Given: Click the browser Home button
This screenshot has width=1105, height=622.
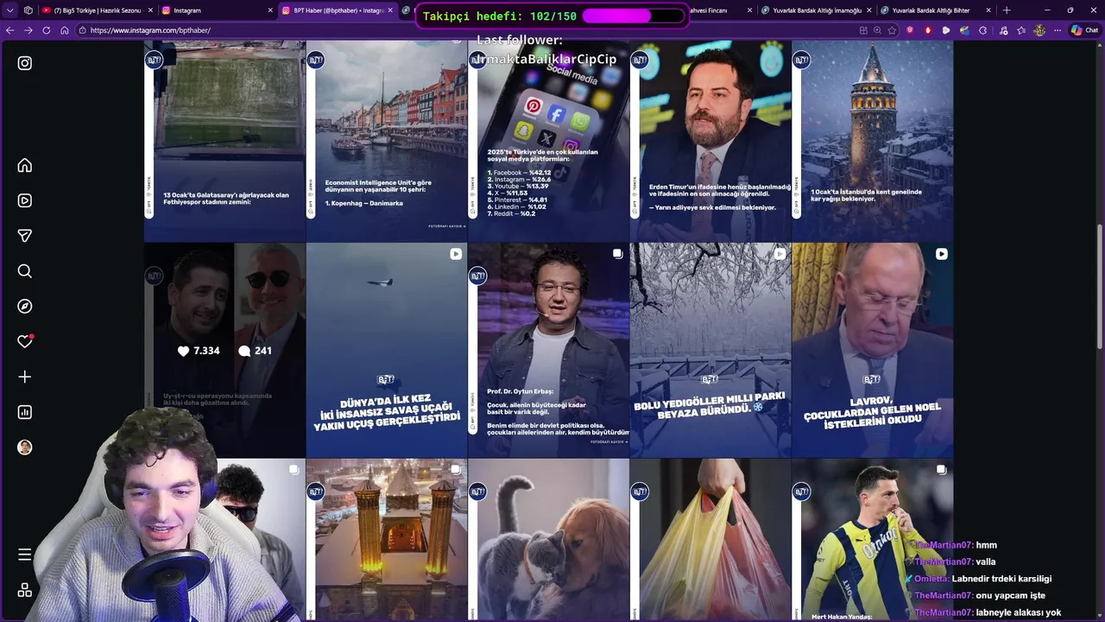Looking at the screenshot, I should click(65, 30).
